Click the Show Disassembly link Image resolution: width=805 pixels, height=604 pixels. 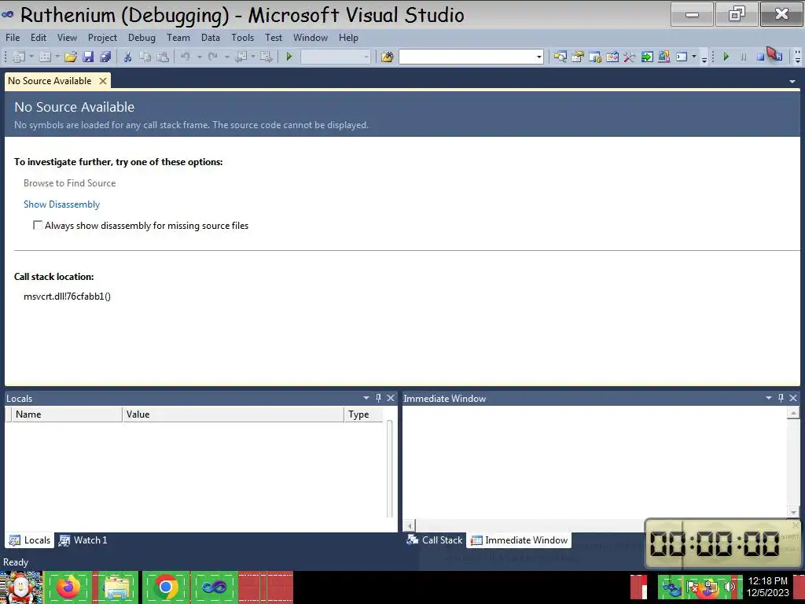tap(61, 204)
